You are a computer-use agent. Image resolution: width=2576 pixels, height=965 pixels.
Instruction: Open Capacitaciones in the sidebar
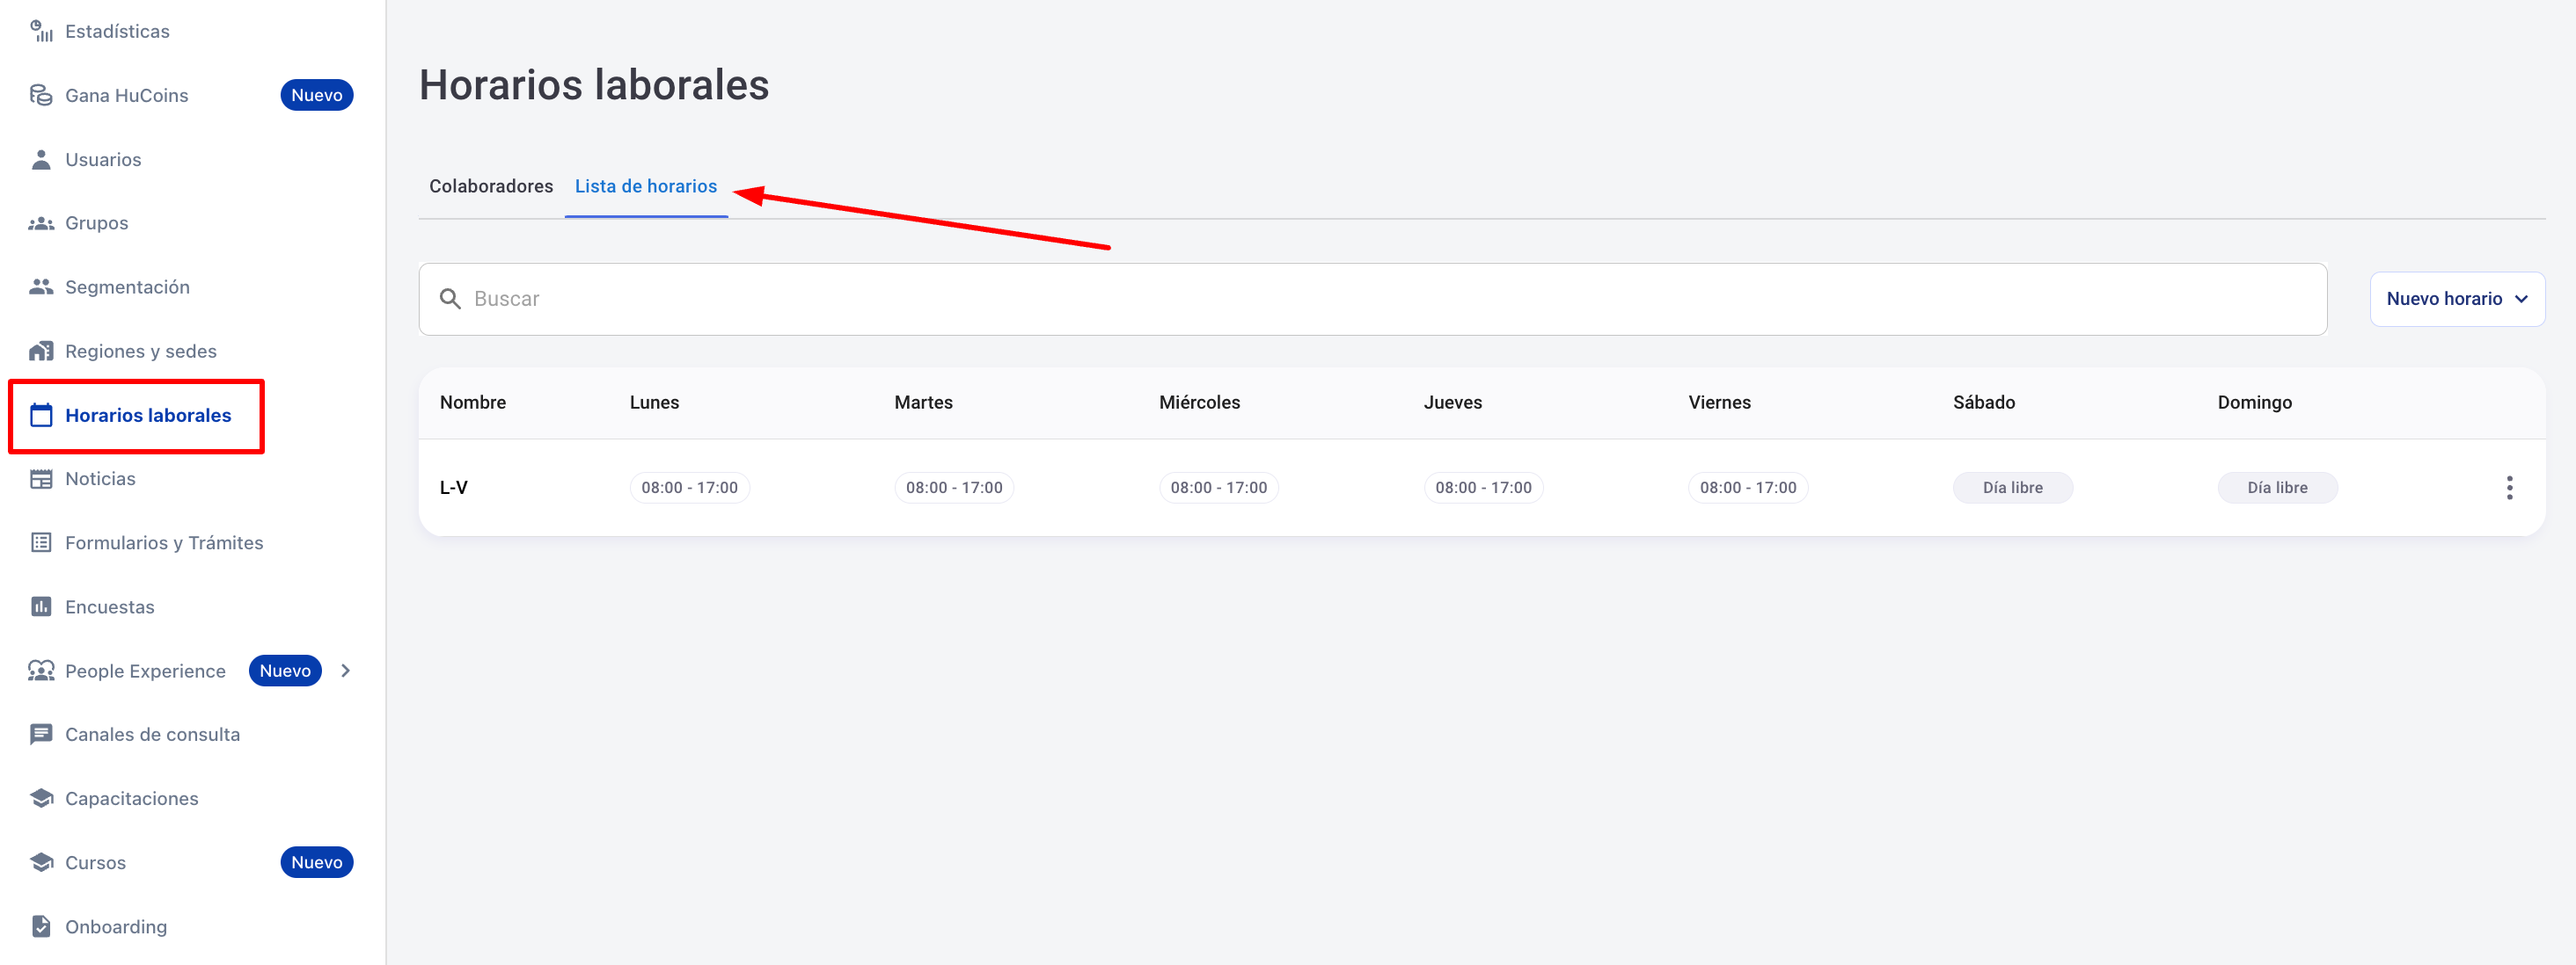click(x=131, y=798)
